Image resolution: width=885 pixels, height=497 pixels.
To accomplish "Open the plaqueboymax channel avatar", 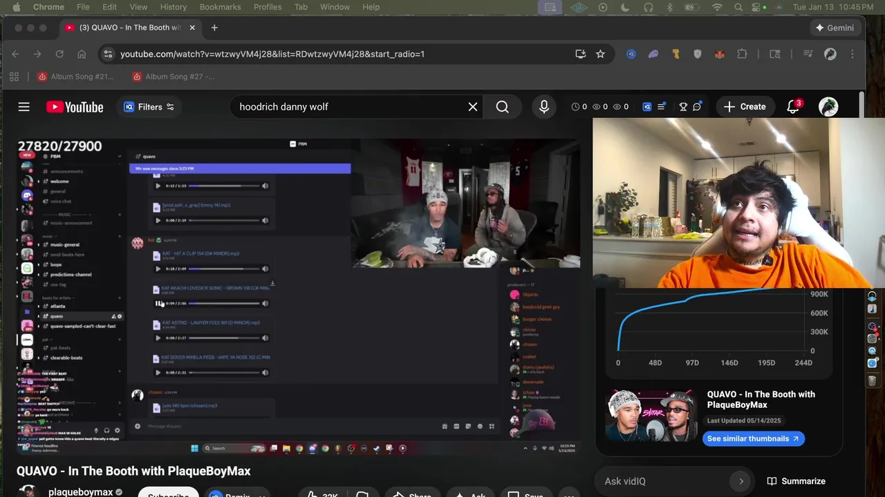I will coord(28,491).
